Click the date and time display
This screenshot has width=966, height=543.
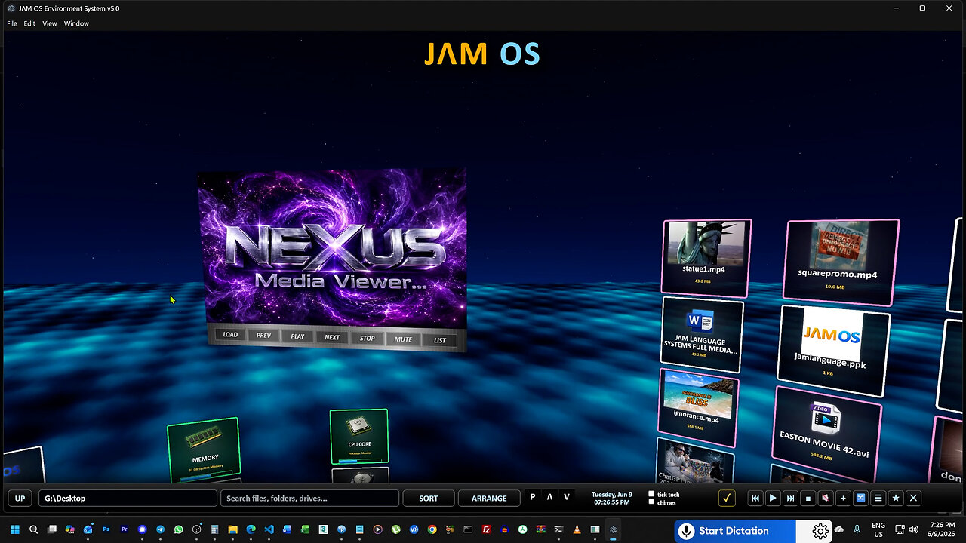pyautogui.click(x=611, y=499)
